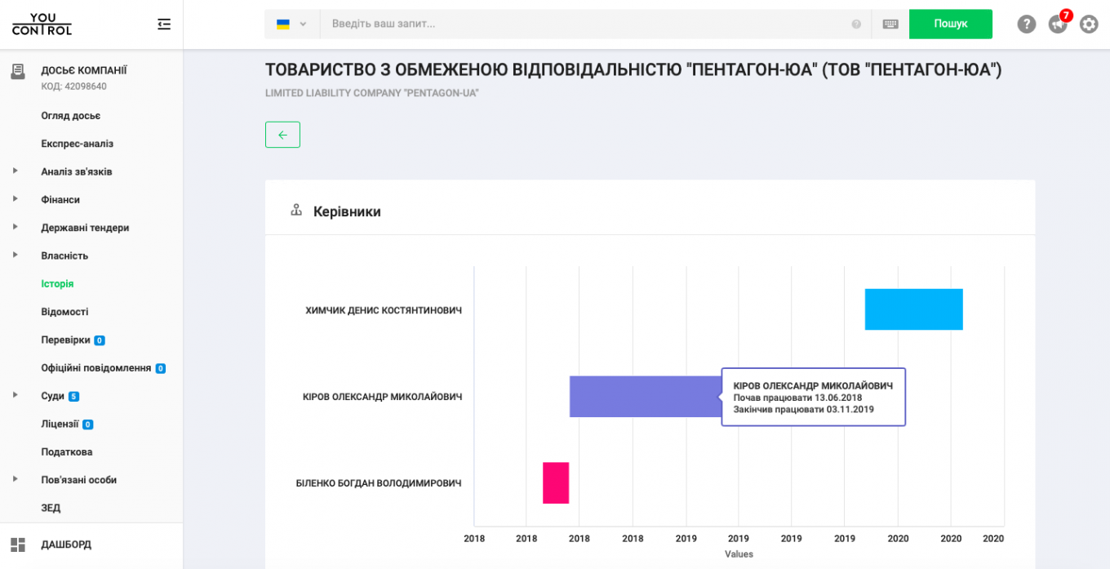Click the search hint icon in search field
The width and height of the screenshot is (1110, 569).
[856, 24]
